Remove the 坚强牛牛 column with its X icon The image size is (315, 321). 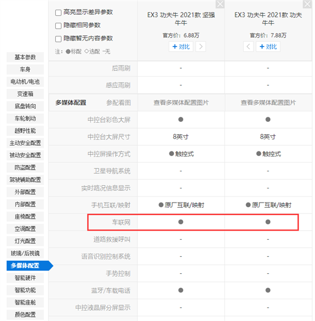tap(220, 4)
